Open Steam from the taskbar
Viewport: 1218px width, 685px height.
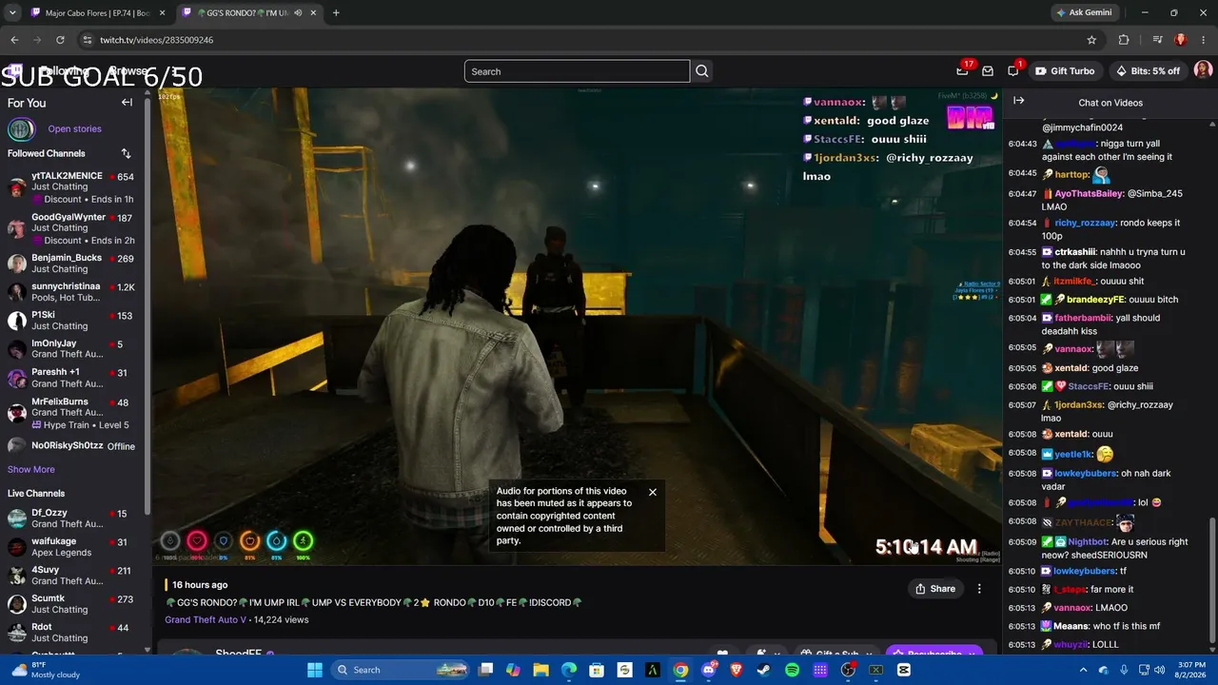point(764,670)
